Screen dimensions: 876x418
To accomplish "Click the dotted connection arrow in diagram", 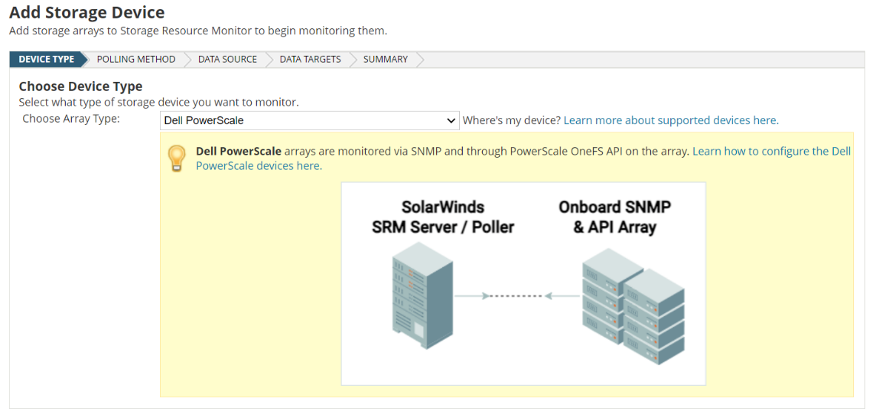I will tap(516, 296).
